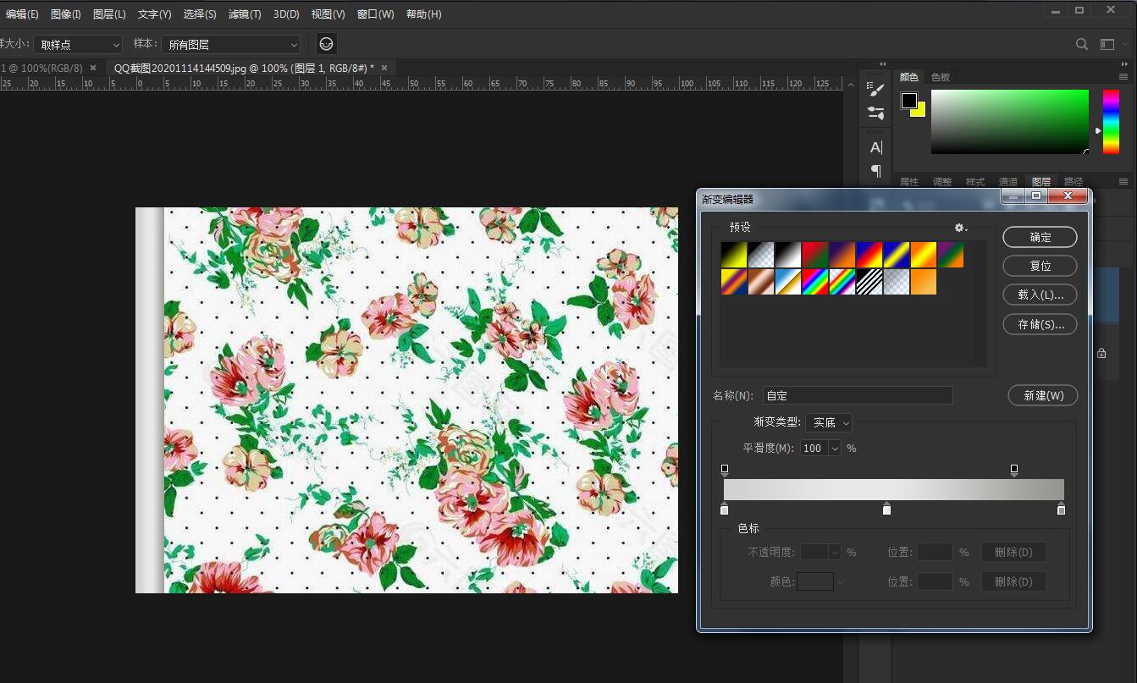Select the rainbow spectrum gradient preset
The height and width of the screenshot is (683, 1137).
(x=815, y=282)
